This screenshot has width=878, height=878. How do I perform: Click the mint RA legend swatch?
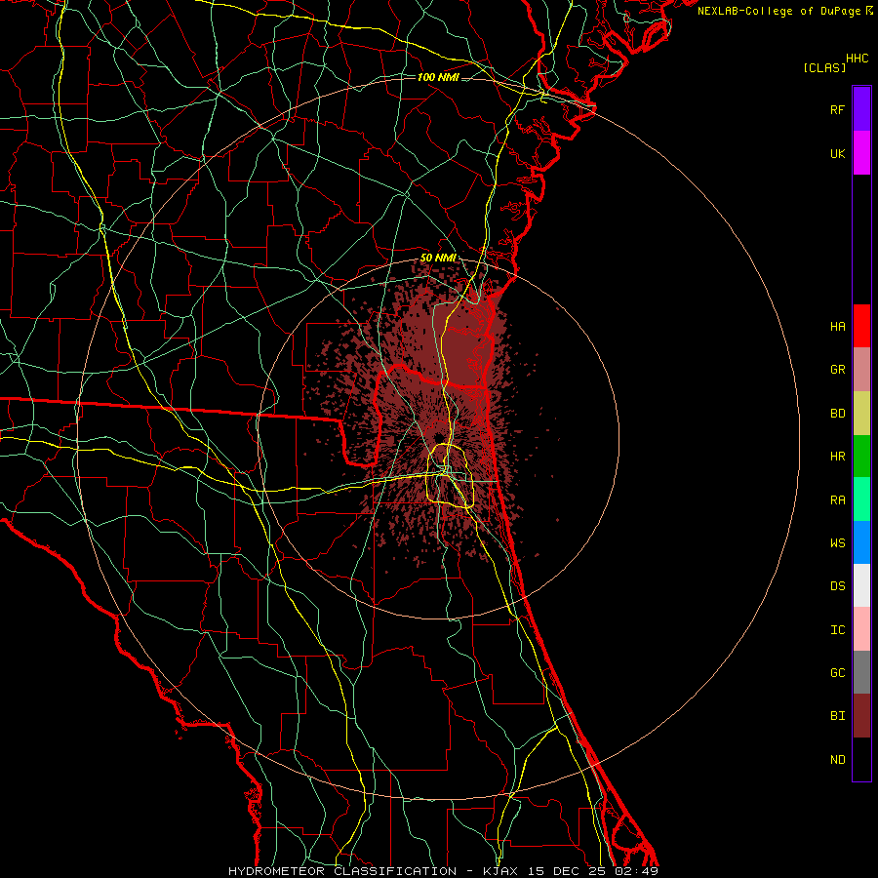[x=861, y=499]
